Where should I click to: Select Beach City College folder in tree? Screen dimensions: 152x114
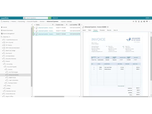10,50
